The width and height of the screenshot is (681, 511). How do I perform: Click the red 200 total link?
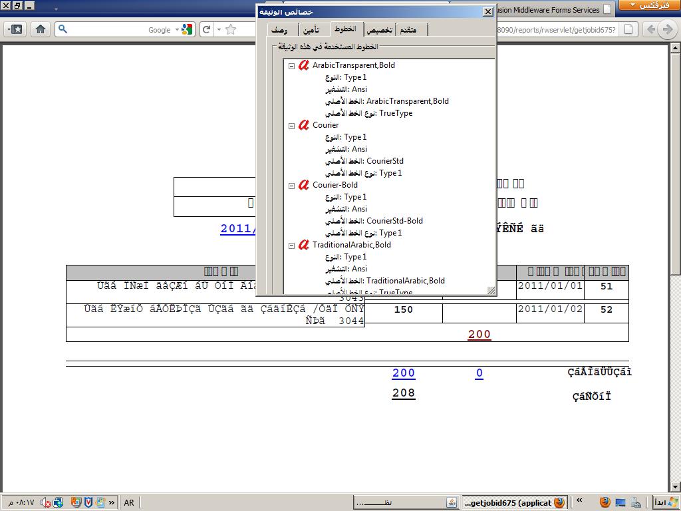[479, 335]
